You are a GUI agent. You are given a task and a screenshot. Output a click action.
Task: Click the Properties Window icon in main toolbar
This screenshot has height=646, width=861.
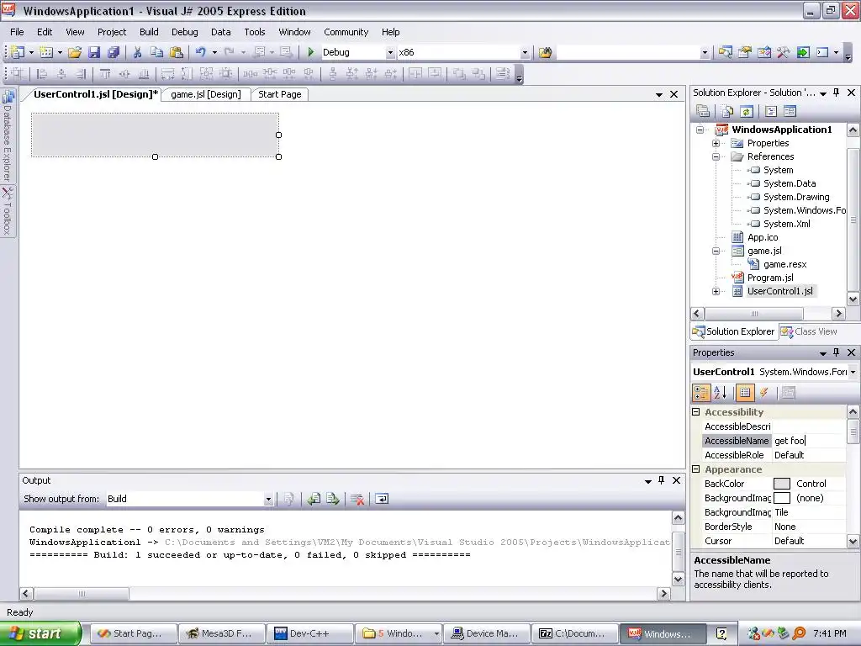tap(745, 52)
